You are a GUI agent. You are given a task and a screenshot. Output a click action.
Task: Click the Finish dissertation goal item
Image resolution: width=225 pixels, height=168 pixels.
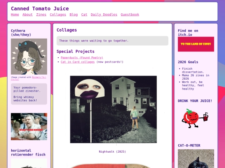(x=193, y=70)
